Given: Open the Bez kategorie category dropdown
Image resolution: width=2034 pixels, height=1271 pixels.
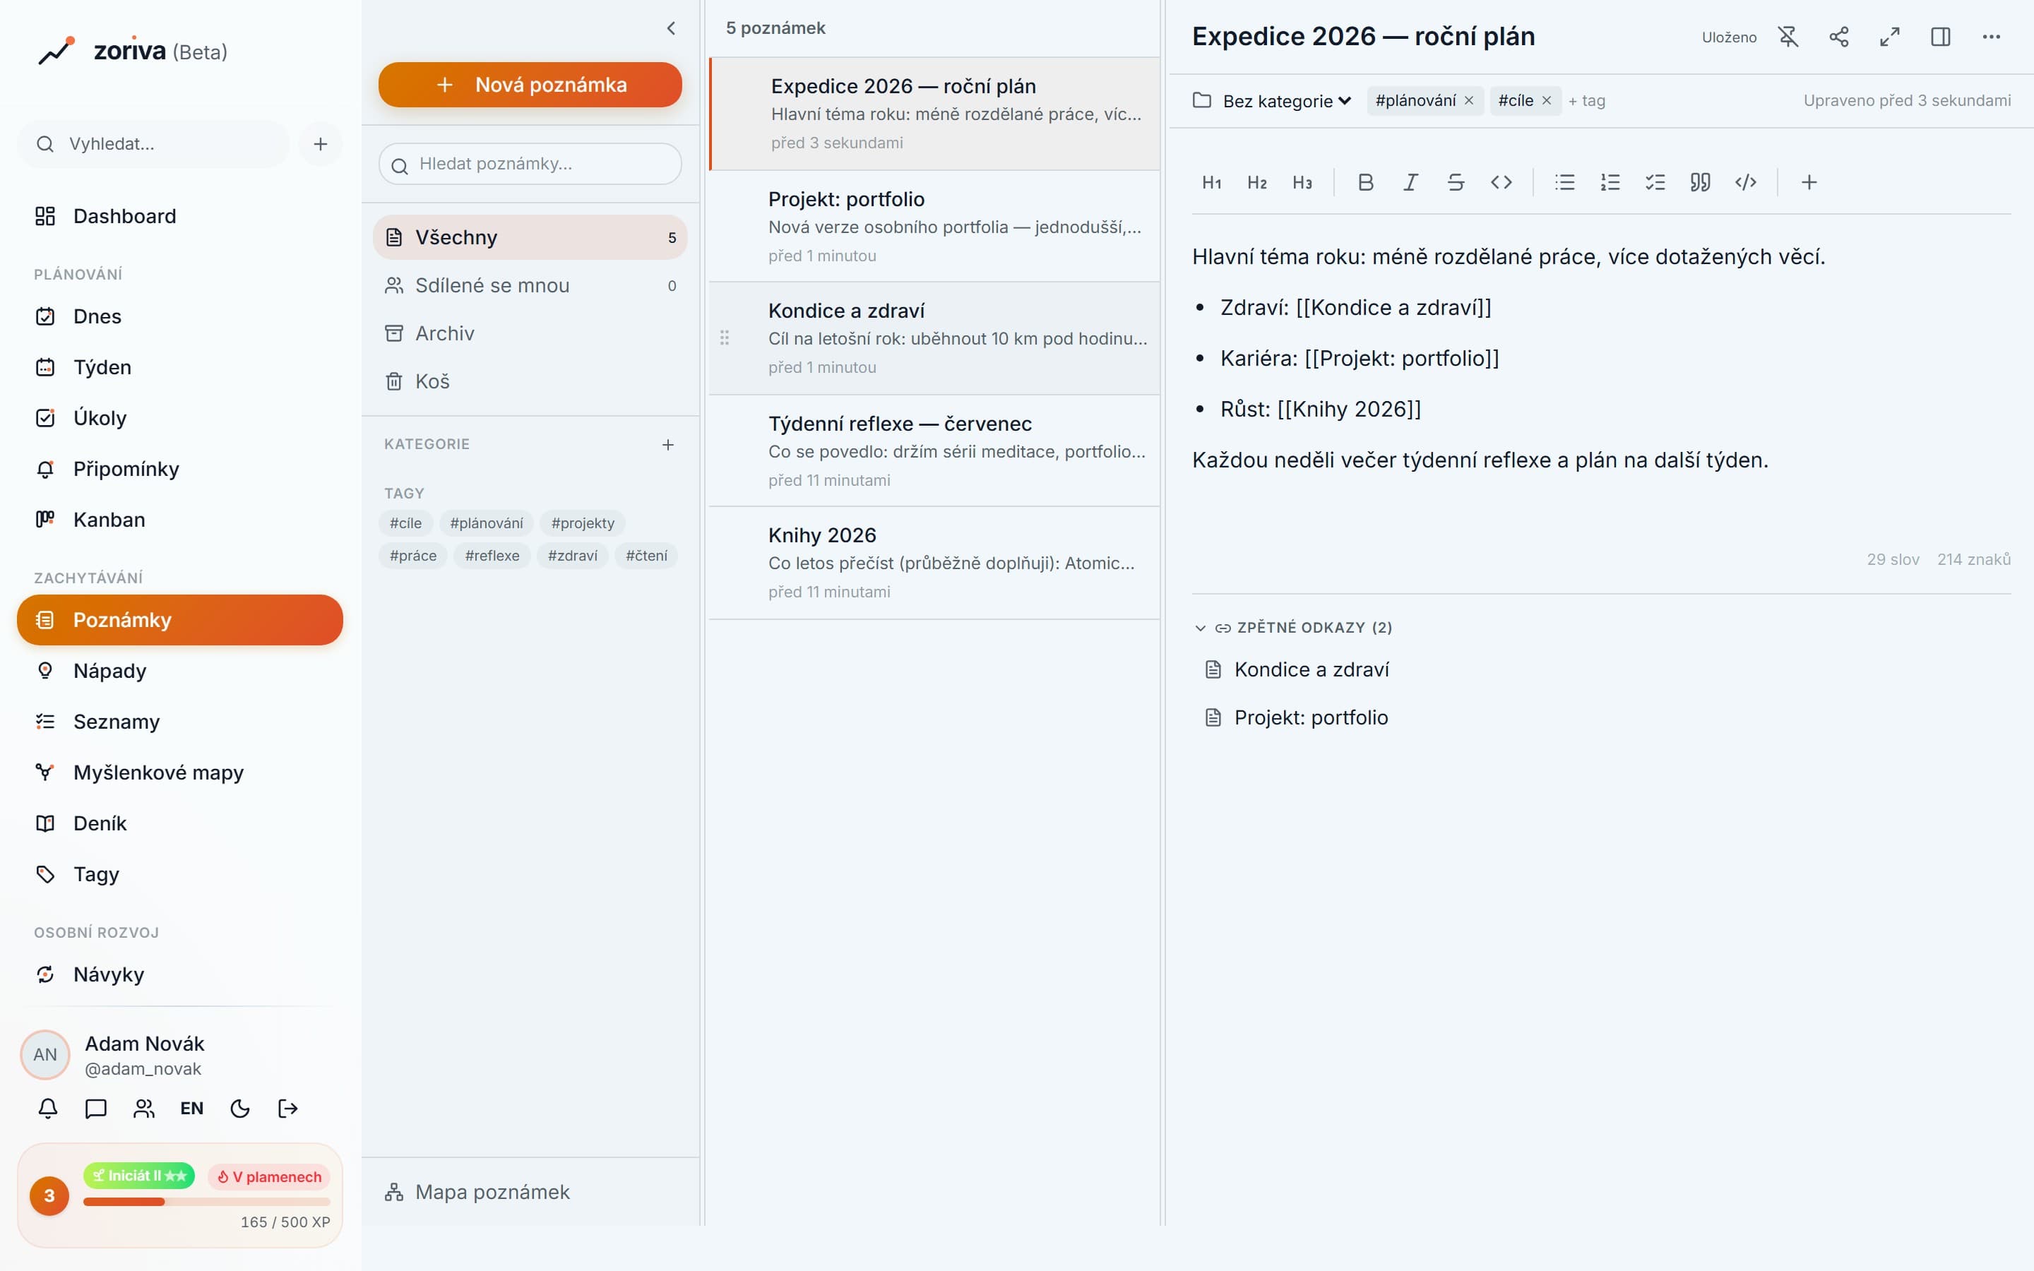Looking at the screenshot, I should [1287, 101].
